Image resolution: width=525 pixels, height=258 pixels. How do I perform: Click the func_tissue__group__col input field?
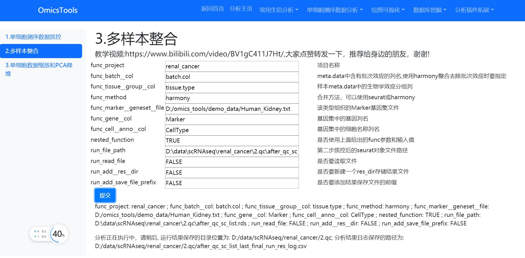(232, 88)
